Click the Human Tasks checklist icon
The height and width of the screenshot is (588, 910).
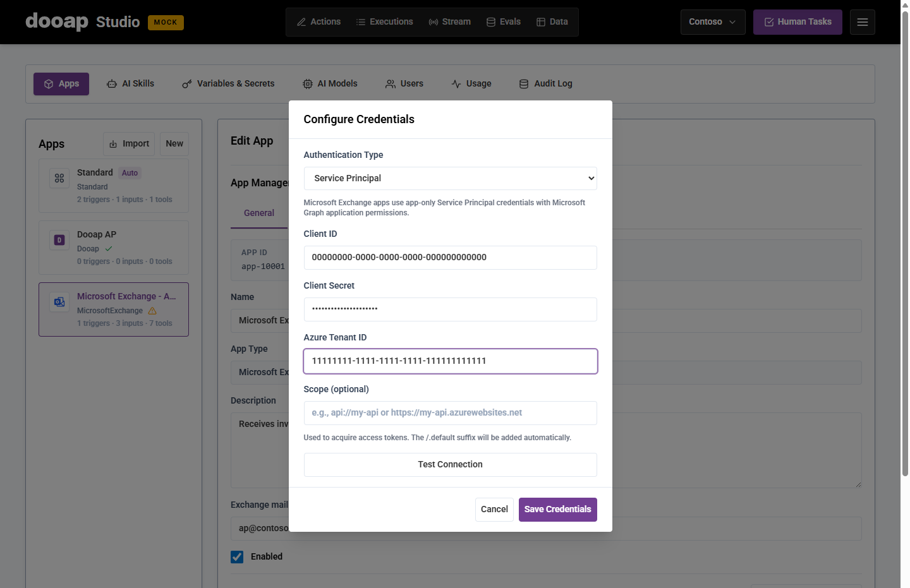click(x=769, y=22)
